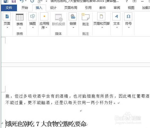Viewport: 150px width, 128px height.
Task: Click the 表格 table grid icon
Action: click(x=20, y=17)
